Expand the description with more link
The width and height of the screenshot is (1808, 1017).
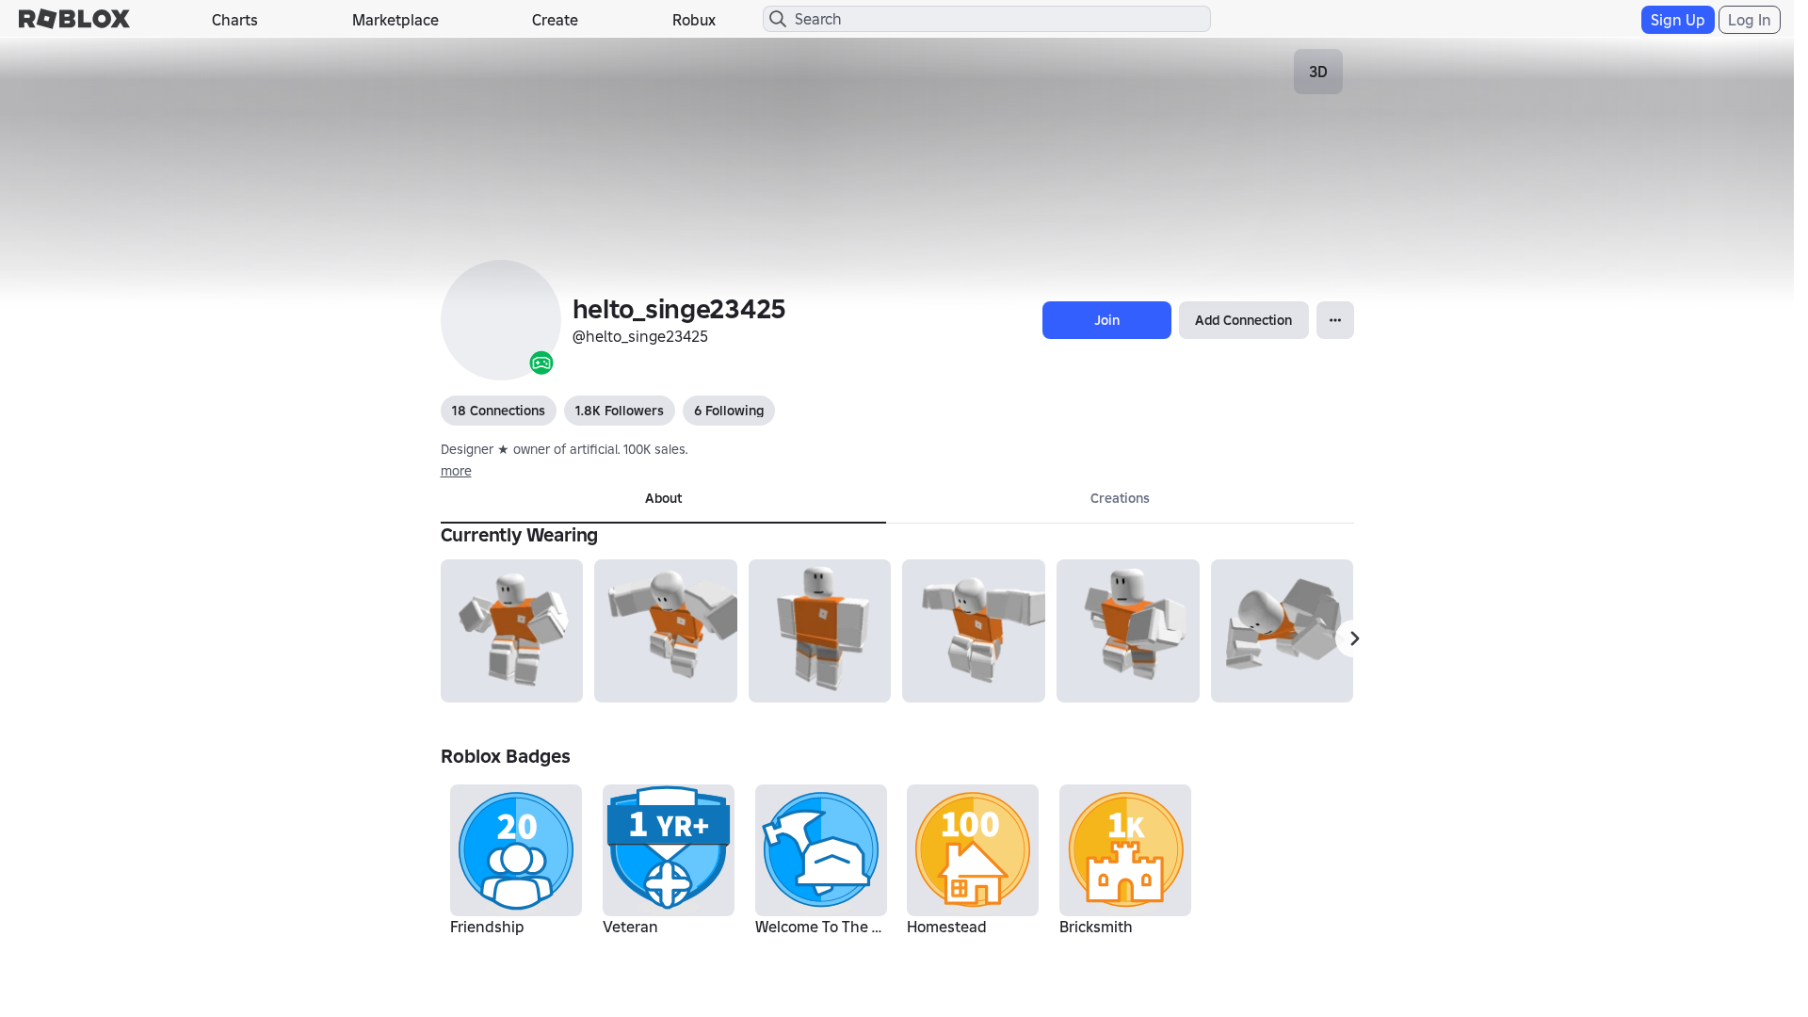pyautogui.click(x=456, y=471)
